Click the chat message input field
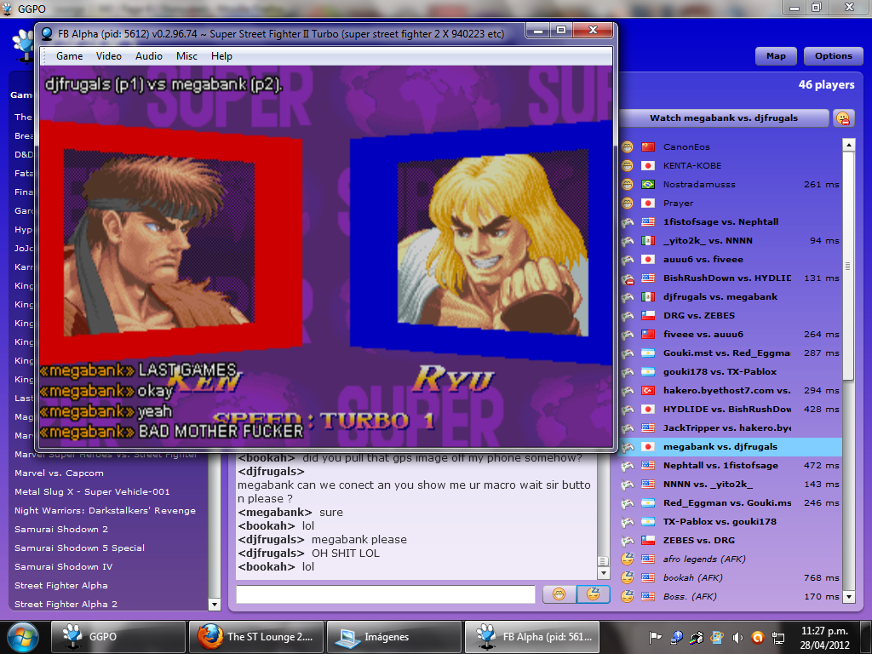The width and height of the screenshot is (872, 654). tap(386, 594)
